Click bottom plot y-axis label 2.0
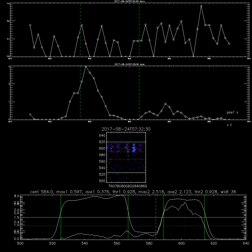Viewport: 252px width, 252px height. 17,210
